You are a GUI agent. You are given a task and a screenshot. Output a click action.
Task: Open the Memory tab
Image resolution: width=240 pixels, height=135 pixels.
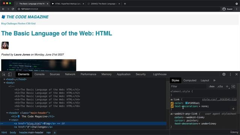coord(106,74)
